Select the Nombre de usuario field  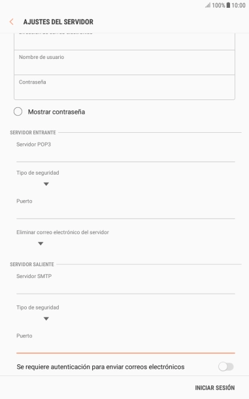click(124, 62)
